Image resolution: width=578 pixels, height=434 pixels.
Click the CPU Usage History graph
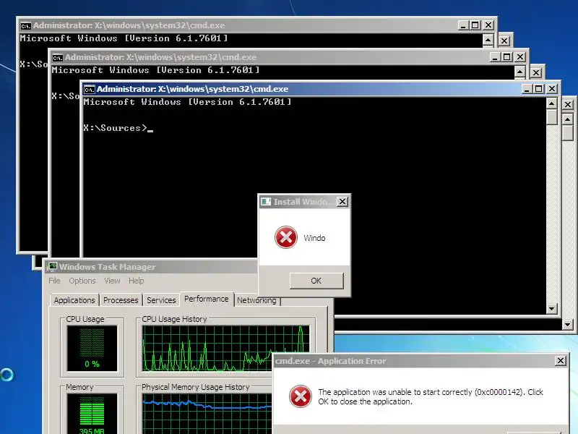pos(225,349)
